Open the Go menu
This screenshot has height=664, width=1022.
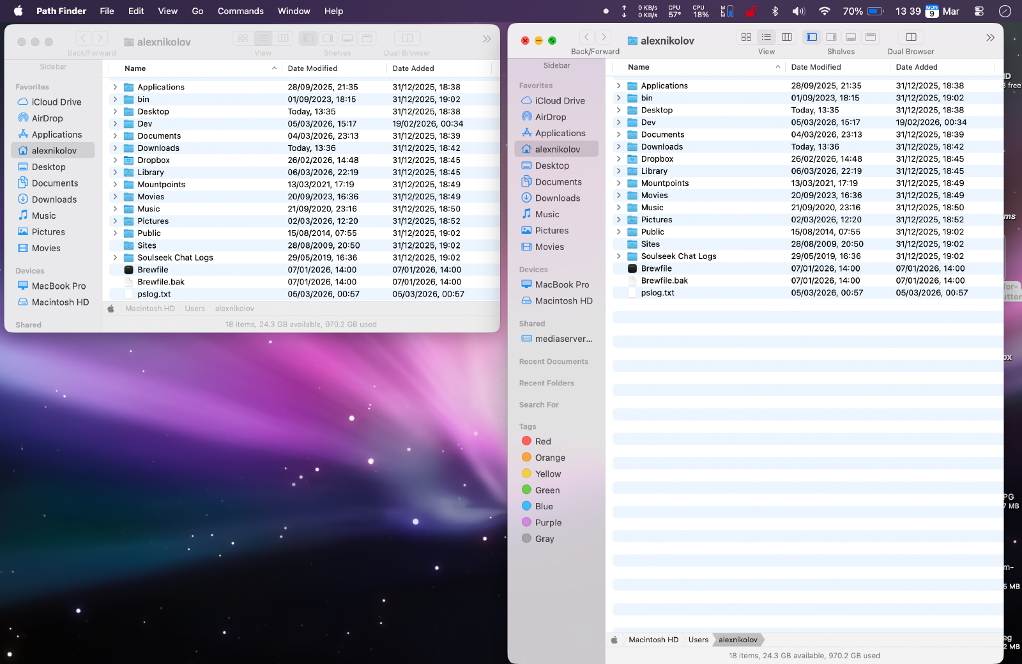click(x=197, y=11)
